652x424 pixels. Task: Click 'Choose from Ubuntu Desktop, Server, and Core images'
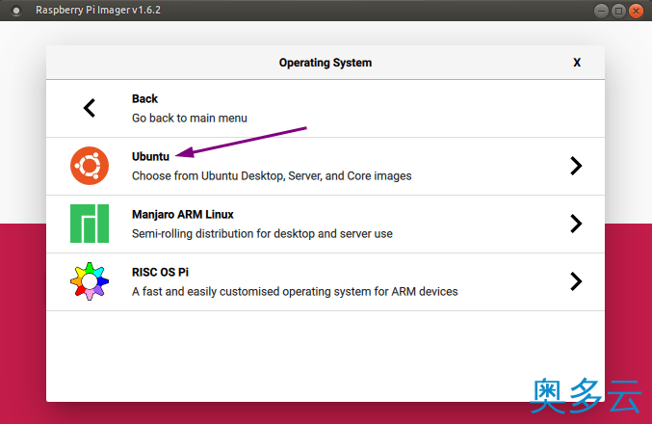(272, 176)
